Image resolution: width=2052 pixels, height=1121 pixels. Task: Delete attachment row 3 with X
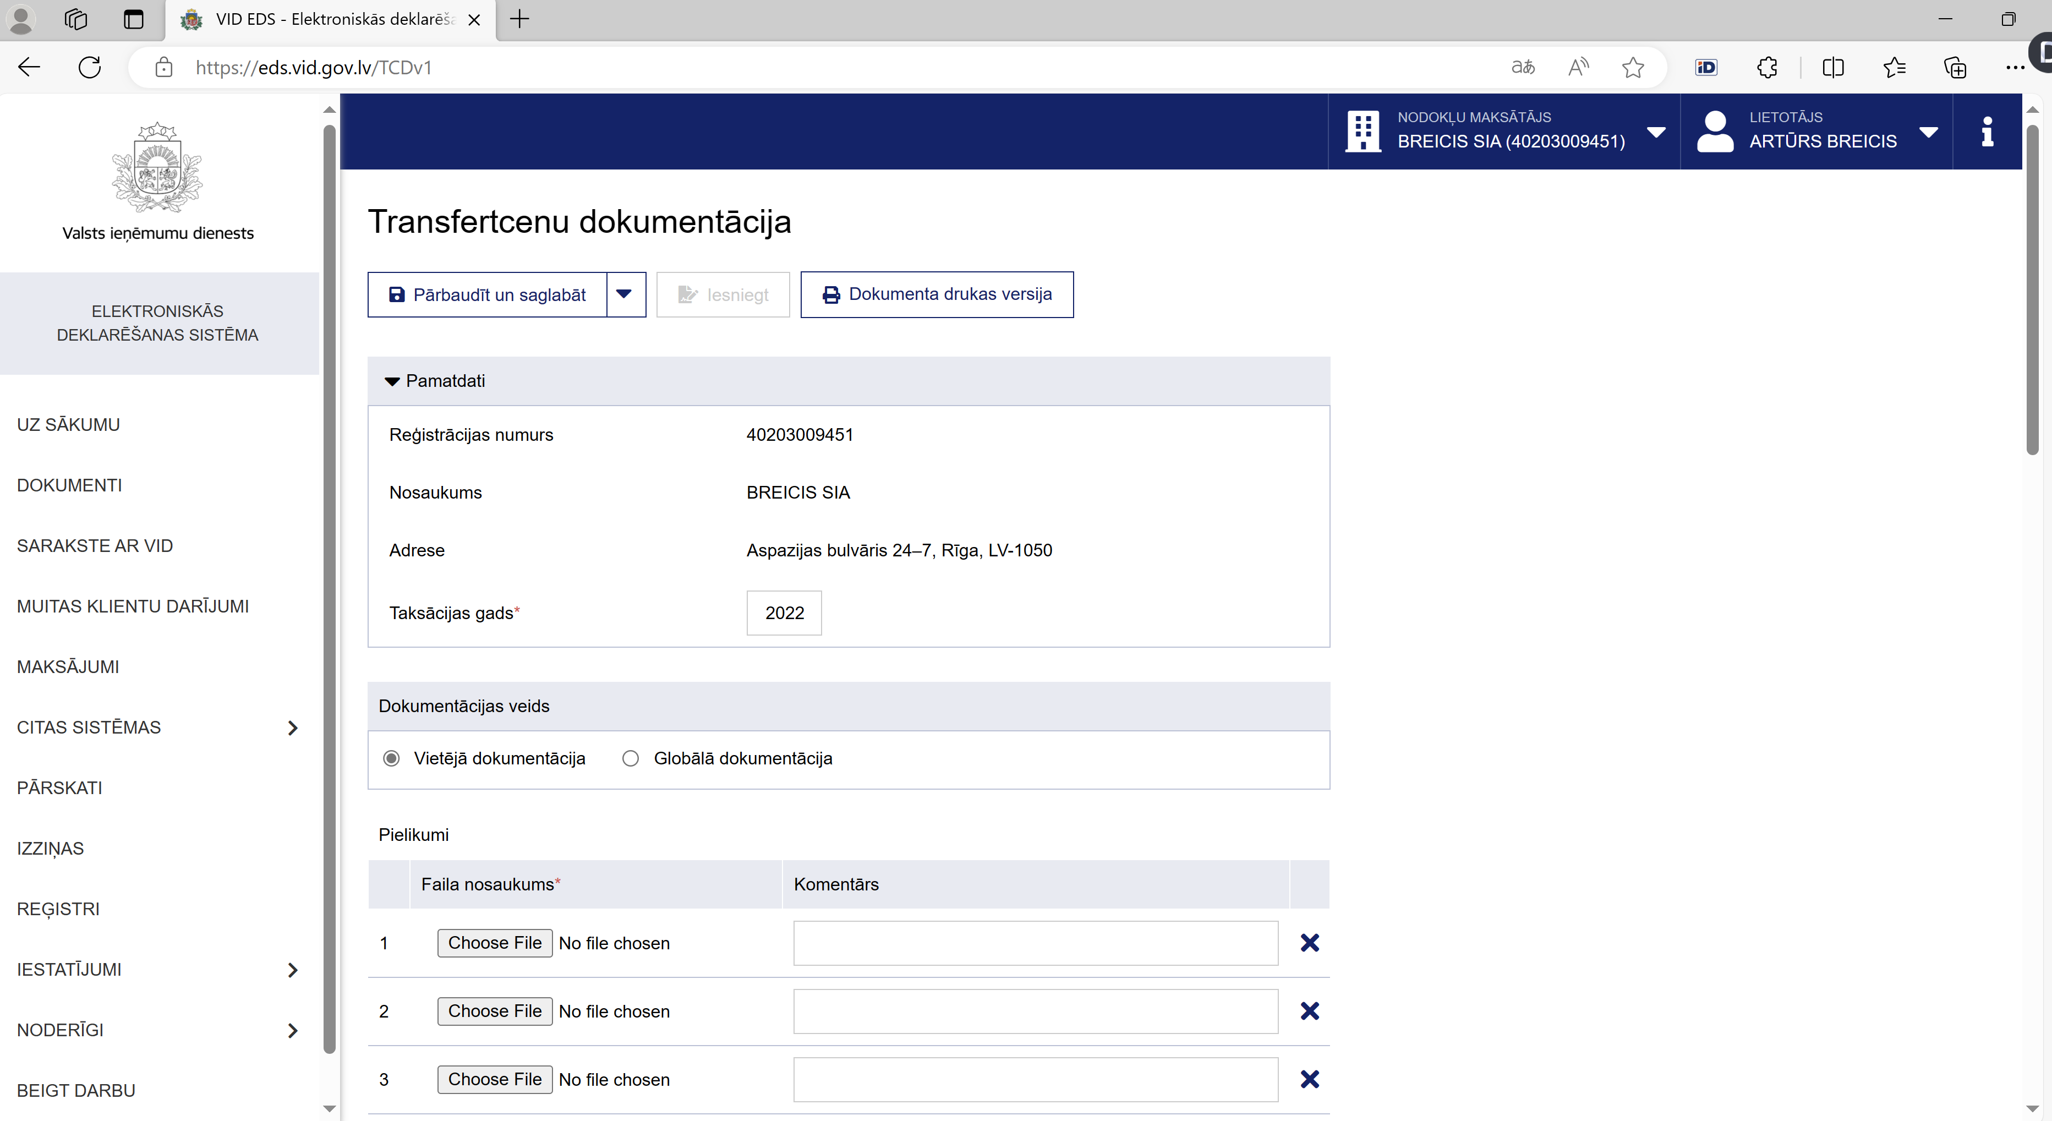tap(1310, 1080)
